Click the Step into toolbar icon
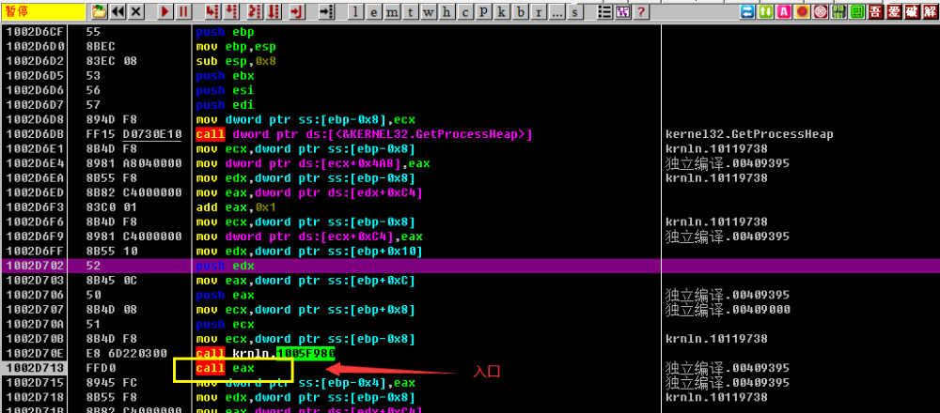 [x=211, y=10]
